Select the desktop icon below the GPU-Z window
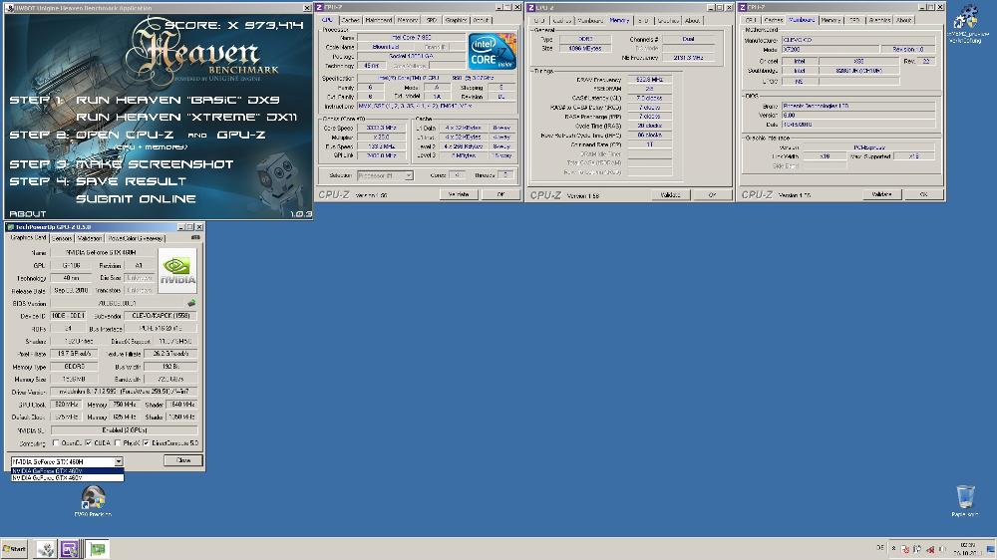 coord(93,500)
